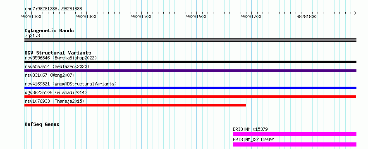The image size is (368, 149).
Task: Click the 98281800 ruler position label
Action: 306,17
